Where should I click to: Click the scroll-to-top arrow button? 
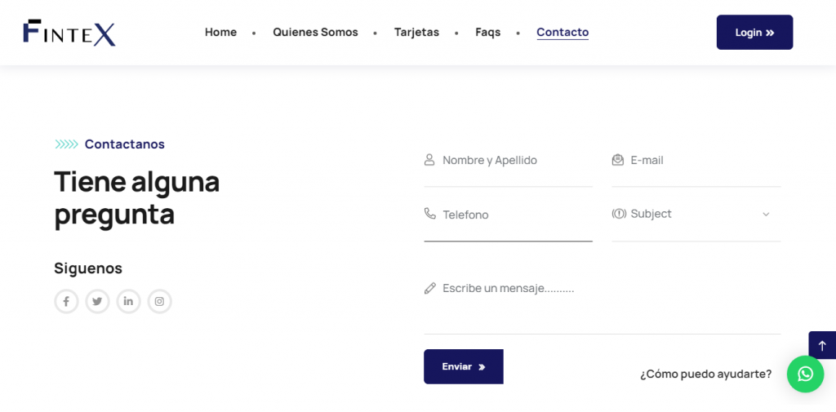821,345
